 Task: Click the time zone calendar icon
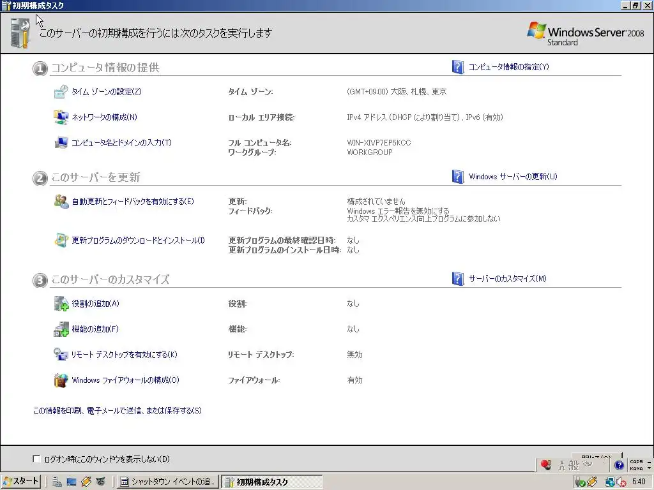click(61, 92)
